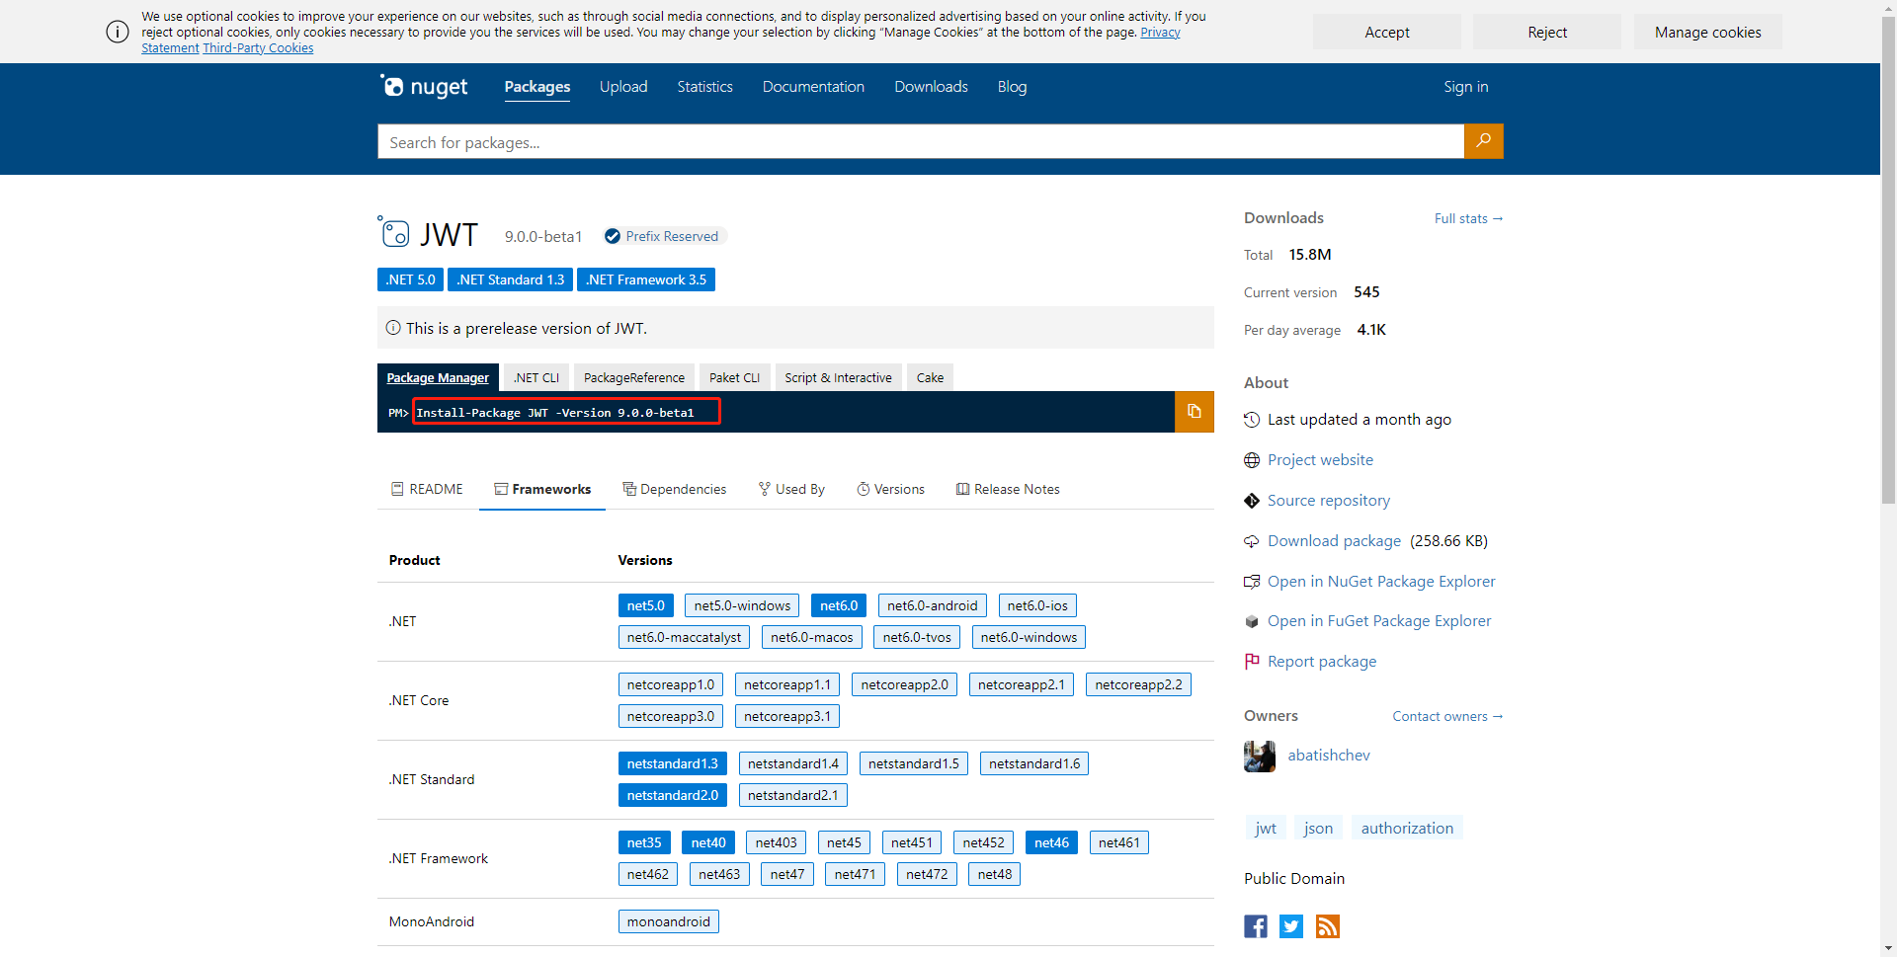
Task: Open Full stats link
Action: pyautogui.click(x=1468, y=218)
